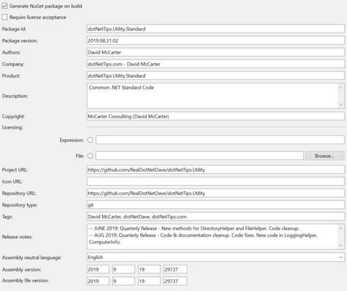Click inside the Description text area
347x291 pixels.
(212, 96)
